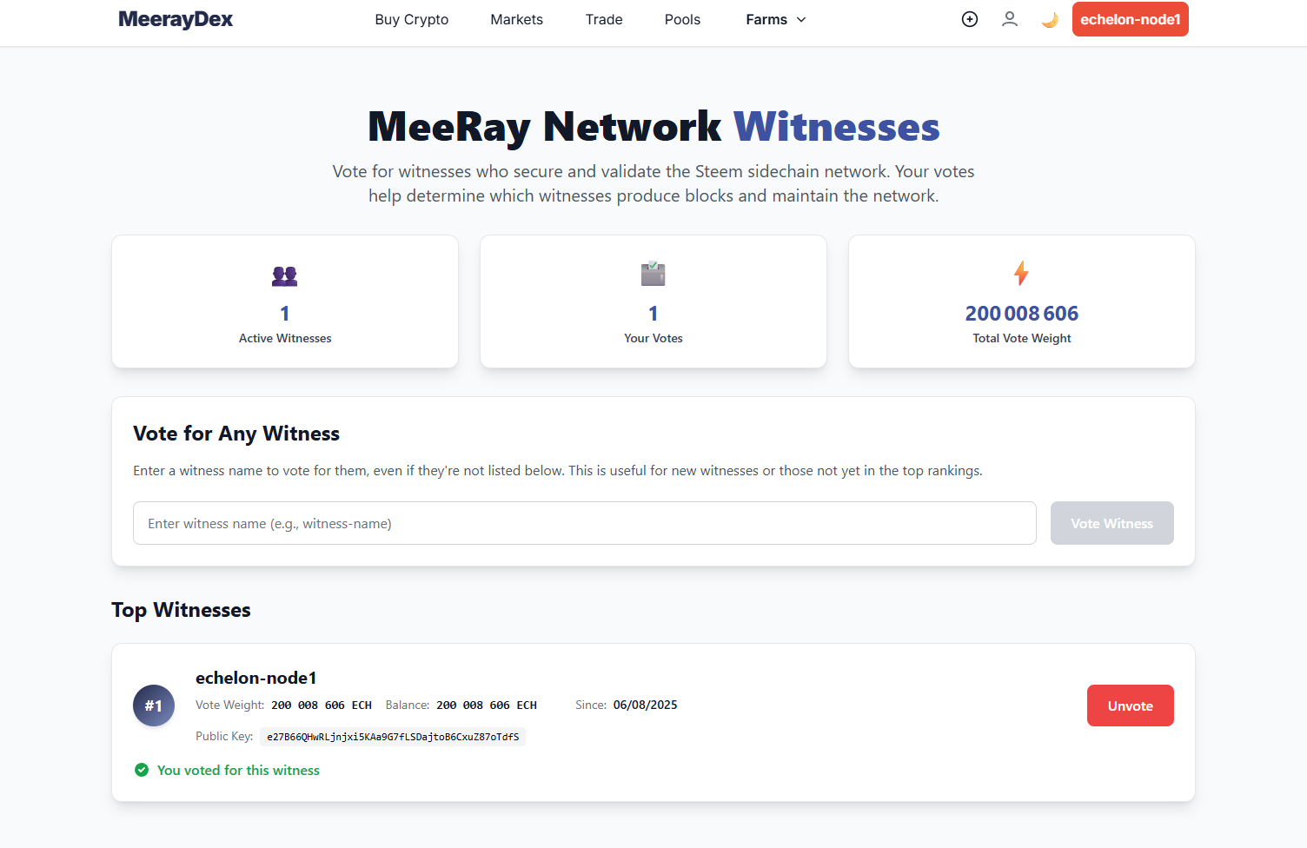Screen dimensions: 1307x848
Task: Go to Markets in navigation
Action: click(516, 19)
